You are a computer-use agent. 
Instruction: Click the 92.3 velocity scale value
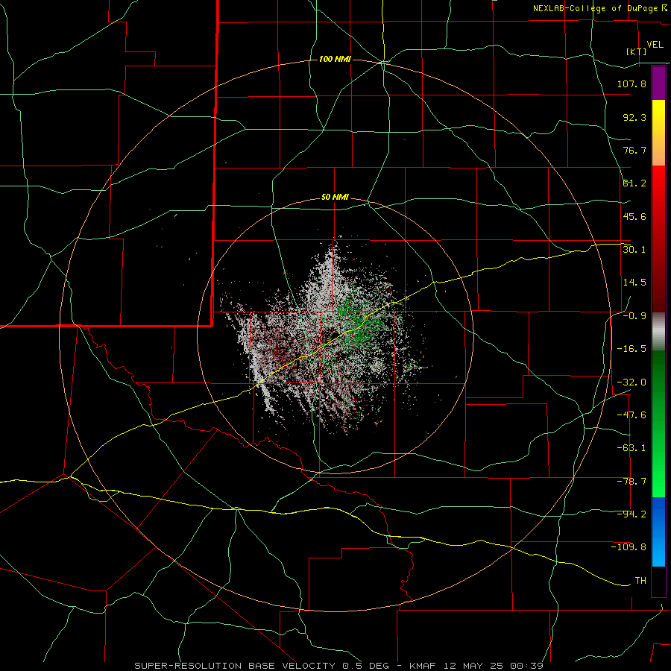[634, 117]
